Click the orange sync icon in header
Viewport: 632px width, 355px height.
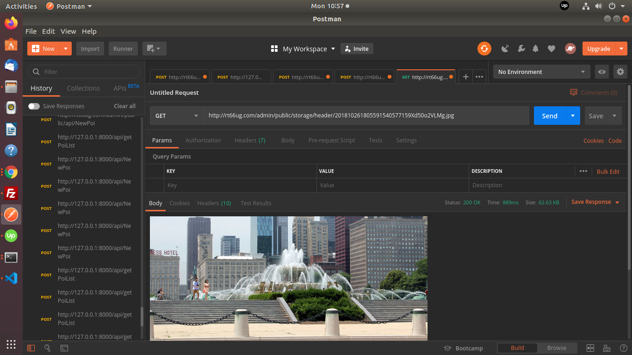484,49
